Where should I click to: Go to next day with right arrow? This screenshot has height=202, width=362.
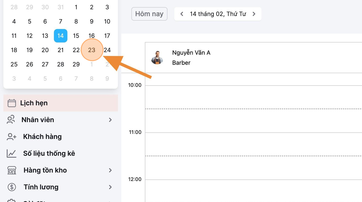[254, 14]
